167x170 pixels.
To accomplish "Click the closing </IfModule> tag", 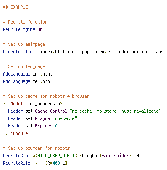I will (x=17, y=133).
